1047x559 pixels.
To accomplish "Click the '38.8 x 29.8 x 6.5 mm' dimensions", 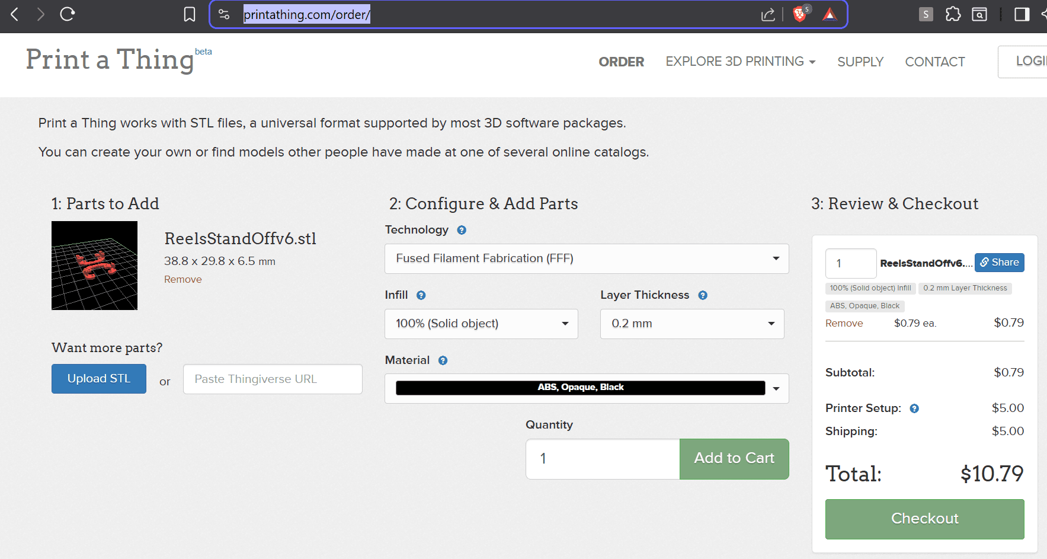I will tap(220, 261).
